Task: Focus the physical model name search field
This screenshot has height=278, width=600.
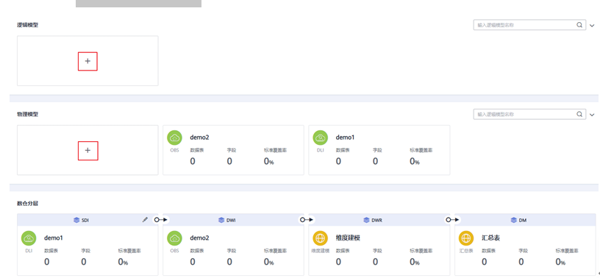Action: pyautogui.click(x=526, y=114)
